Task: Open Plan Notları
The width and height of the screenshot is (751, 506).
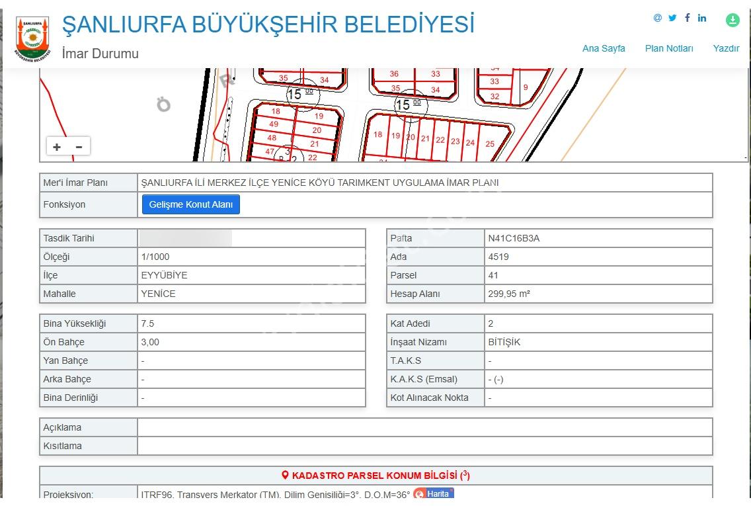Action: point(668,48)
